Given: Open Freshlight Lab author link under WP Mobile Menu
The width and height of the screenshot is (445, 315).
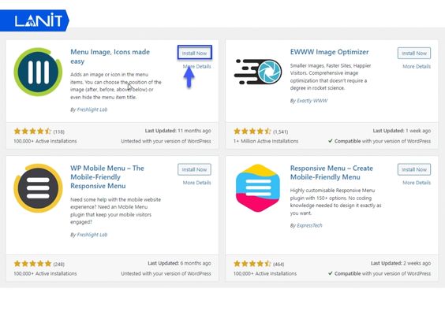Looking at the screenshot, I should (92, 235).
